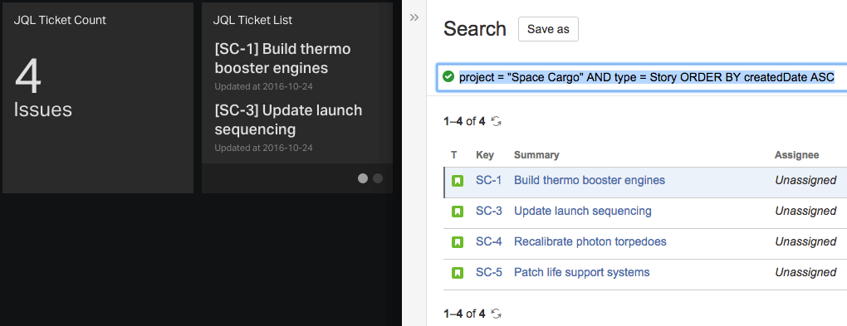Viewport: 847px width, 326px height.
Task: Refresh results using top refresh icon
Action: click(x=497, y=121)
